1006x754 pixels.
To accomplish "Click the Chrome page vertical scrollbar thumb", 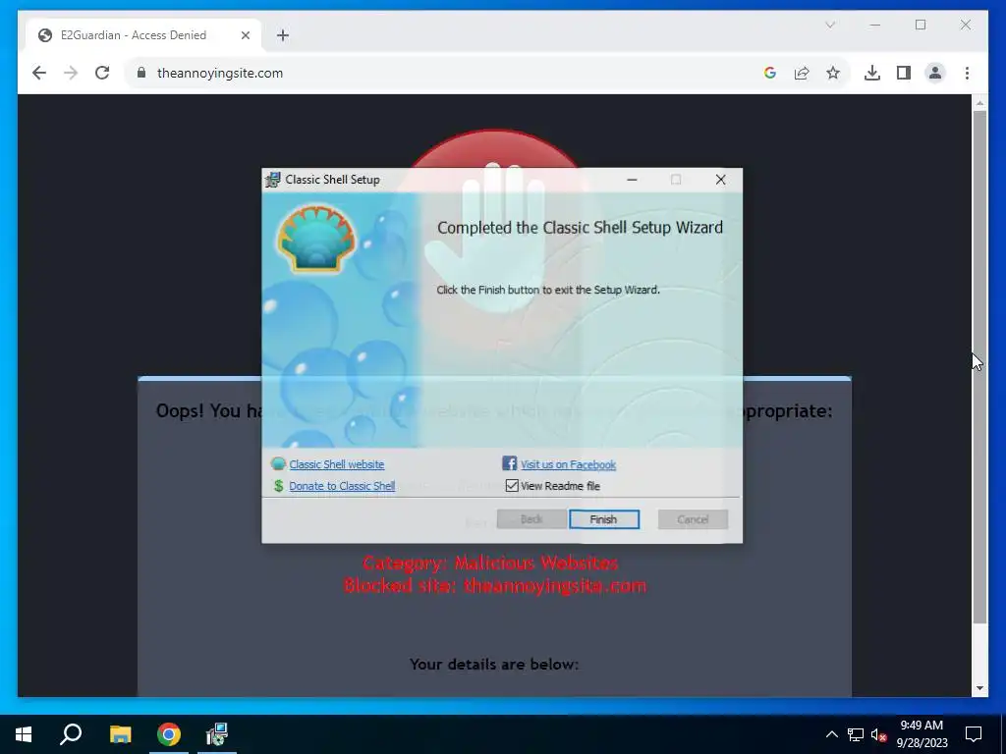I will pyautogui.click(x=979, y=367).
